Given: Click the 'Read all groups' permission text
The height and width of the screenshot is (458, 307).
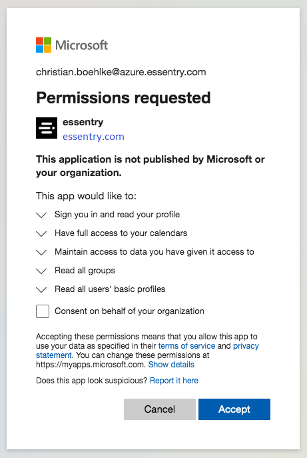Looking at the screenshot, I should click(85, 271).
